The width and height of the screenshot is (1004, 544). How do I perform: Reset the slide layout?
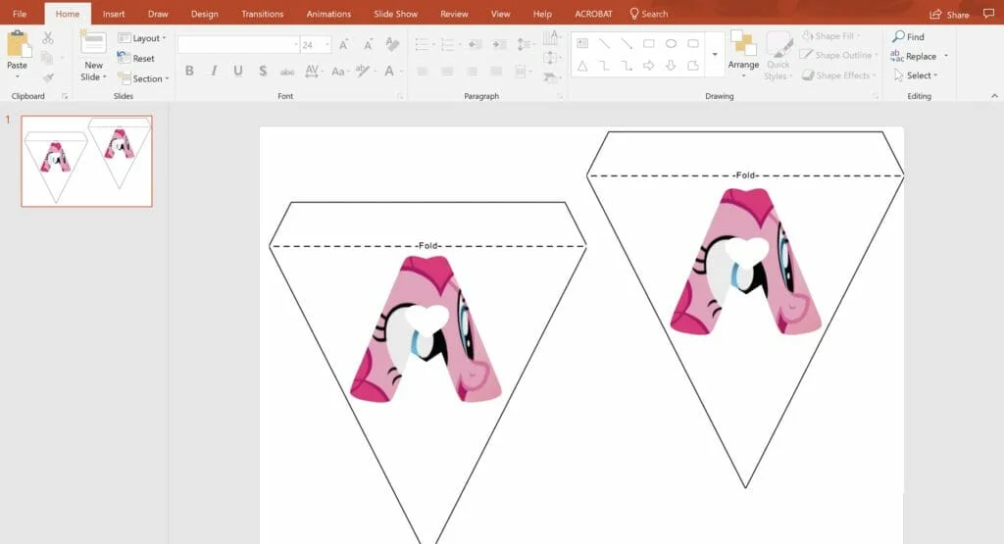click(135, 58)
